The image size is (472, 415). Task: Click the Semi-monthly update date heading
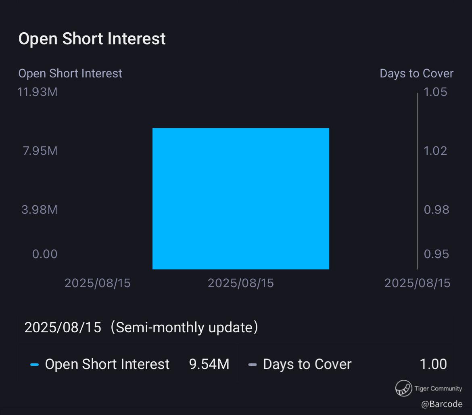[141, 327]
